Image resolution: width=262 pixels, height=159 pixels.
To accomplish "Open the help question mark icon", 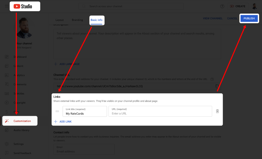I will point(222,6).
